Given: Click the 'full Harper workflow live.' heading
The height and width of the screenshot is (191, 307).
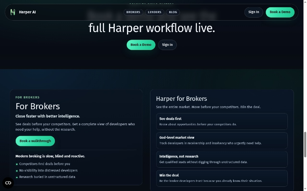Looking at the screenshot, I should [x=152, y=28].
